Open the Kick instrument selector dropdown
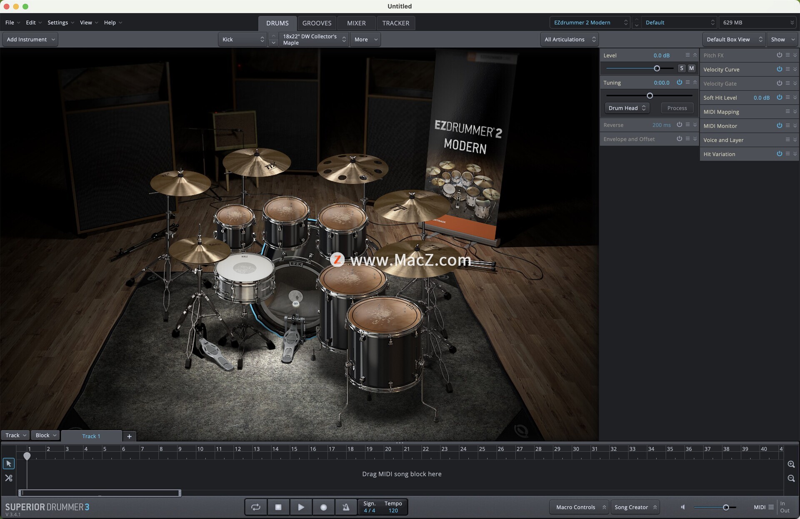Viewport: 800px width, 519px height. (242, 39)
